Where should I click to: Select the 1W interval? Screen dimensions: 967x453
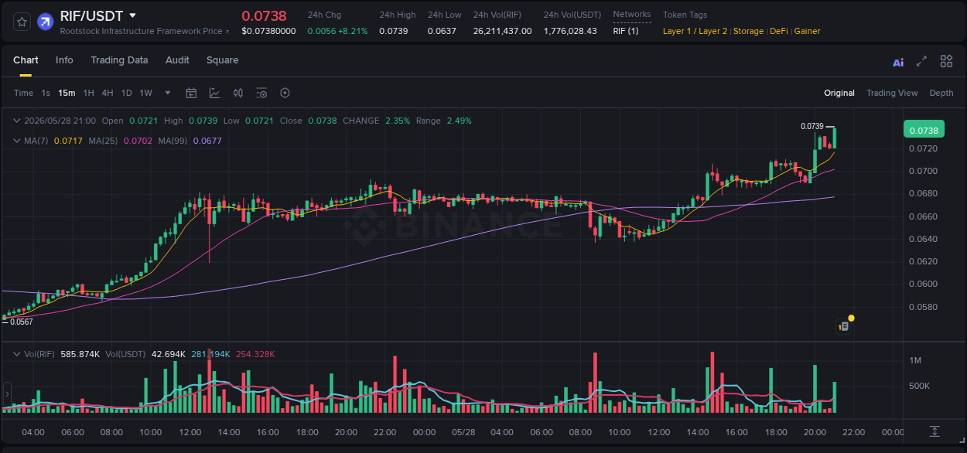point(145,93)
